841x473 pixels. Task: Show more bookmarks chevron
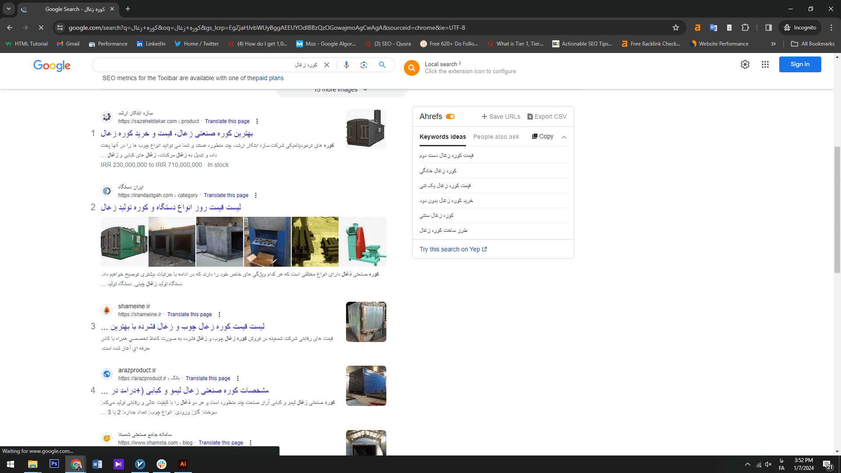pyautogui.click(x=774, y=44)
